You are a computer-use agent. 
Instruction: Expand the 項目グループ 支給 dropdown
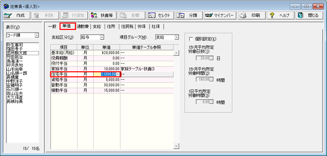(x=177, y=37)
